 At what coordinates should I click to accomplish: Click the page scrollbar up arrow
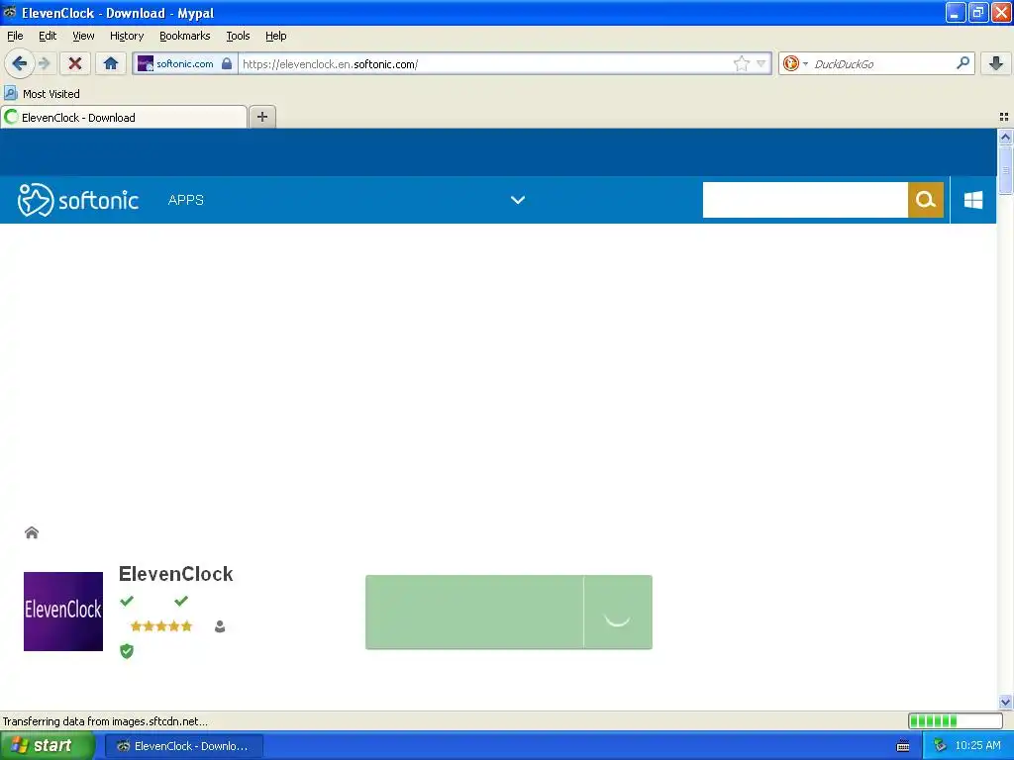tap(1005, 137)
